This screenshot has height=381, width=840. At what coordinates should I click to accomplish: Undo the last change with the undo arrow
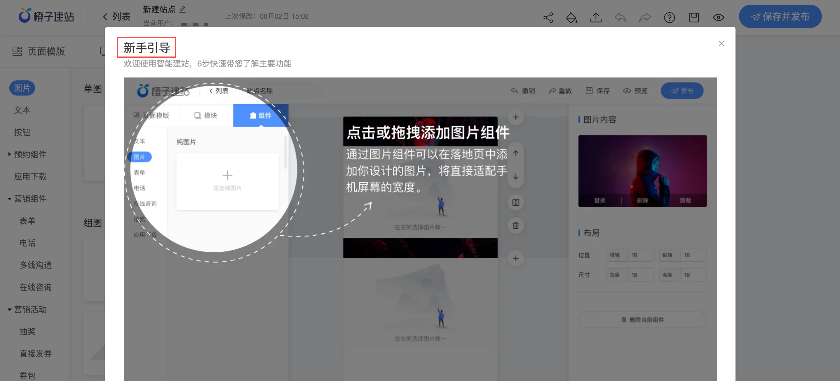tap(620, 17)
